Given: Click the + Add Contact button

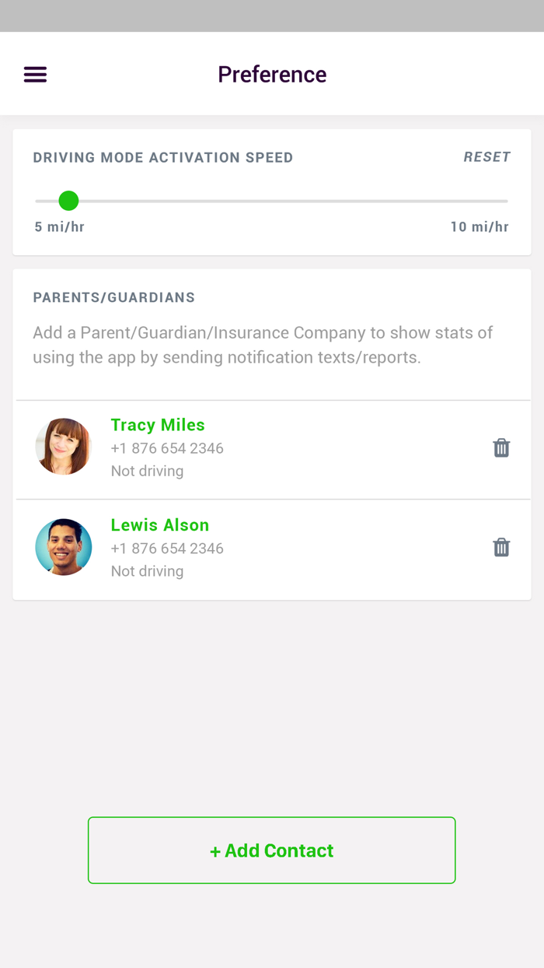Looking at the screenshot, I should point(272,850).
